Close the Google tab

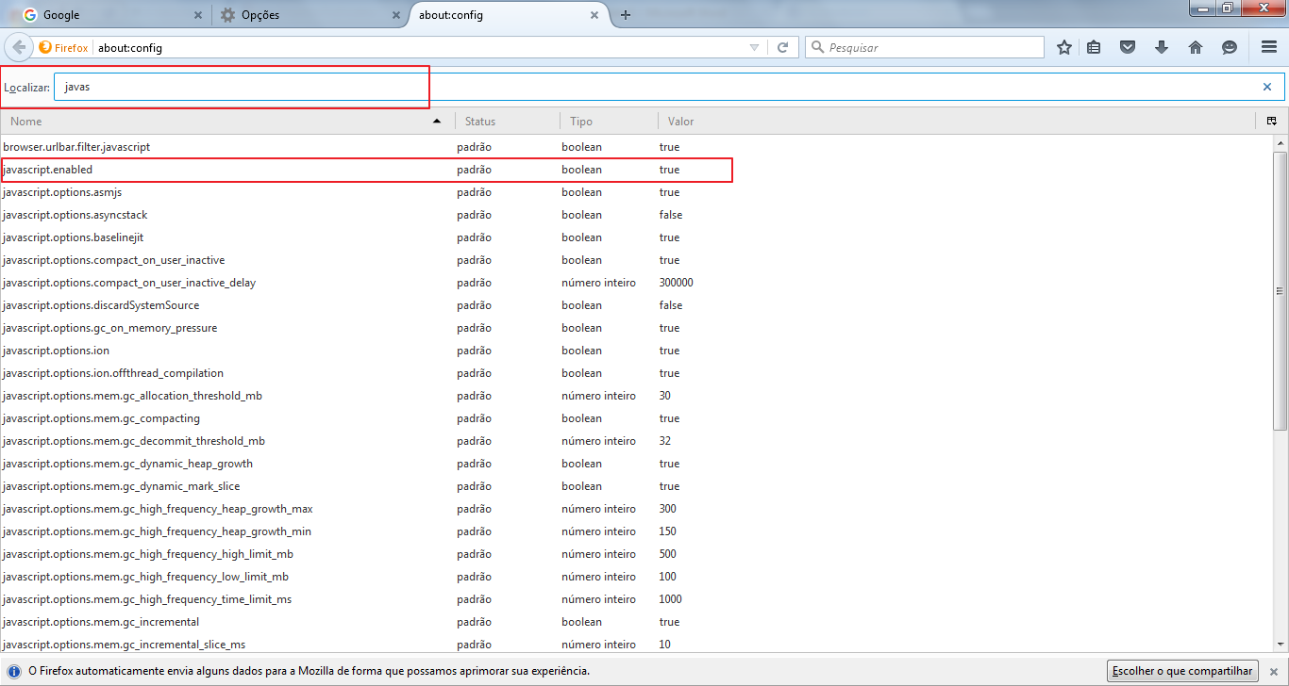[x=197, y=15]
